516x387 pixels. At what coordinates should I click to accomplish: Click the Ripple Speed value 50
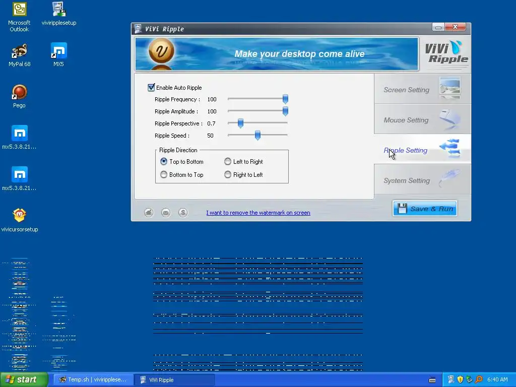[x=210, y=136]
